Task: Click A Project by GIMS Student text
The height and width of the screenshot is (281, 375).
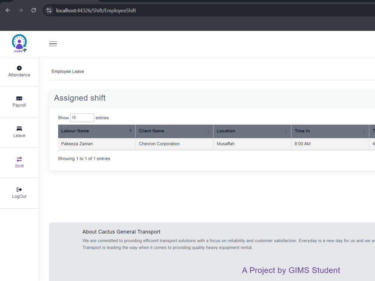Action: tap(291, 270)
